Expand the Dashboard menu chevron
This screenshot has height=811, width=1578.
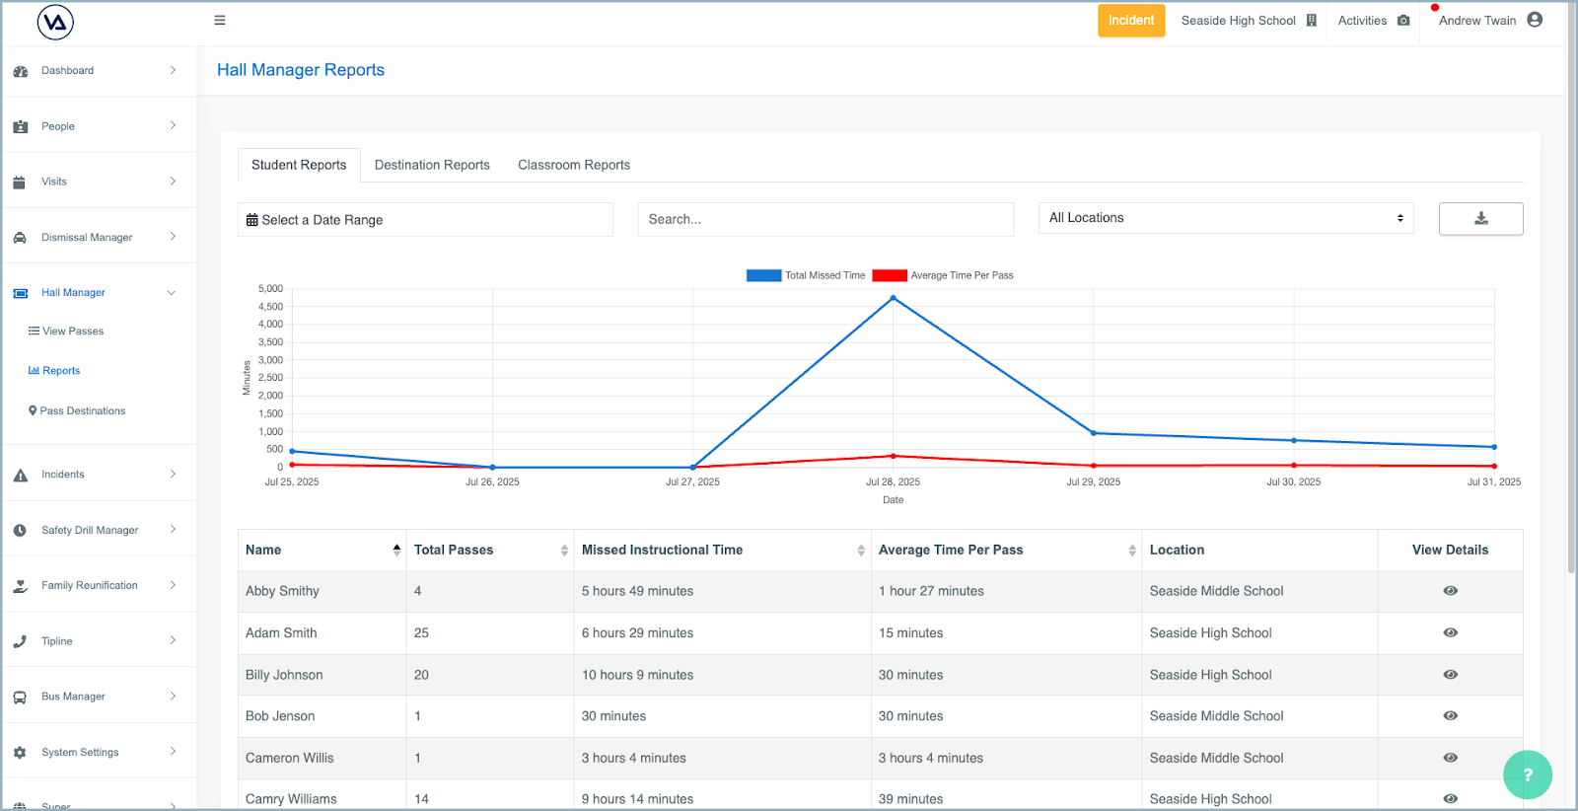[173, 70]
